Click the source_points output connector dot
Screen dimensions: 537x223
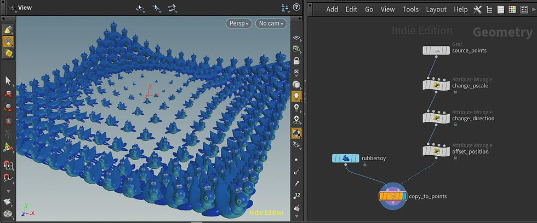(x=436, y=56)
